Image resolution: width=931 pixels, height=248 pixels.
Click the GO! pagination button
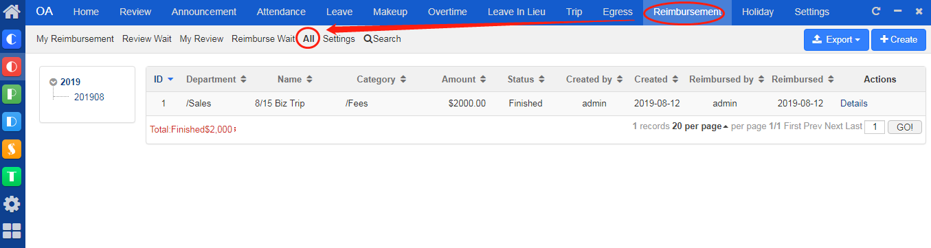click(x=905, y=127)
